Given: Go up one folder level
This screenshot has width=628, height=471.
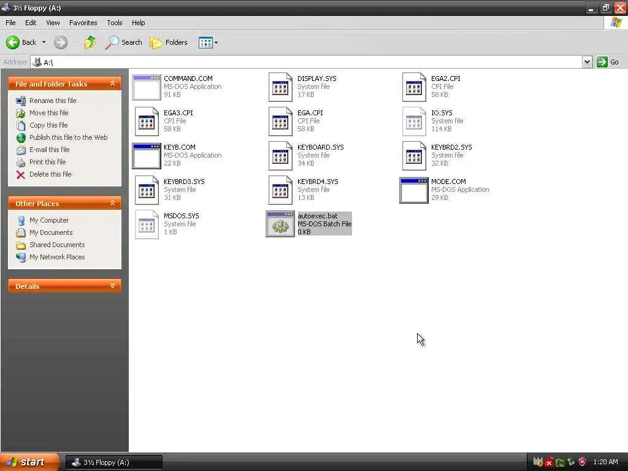Looking at the screenshot, I should pyautogui.click(x=90, y=42).
